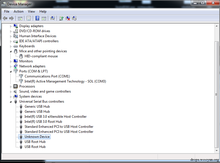
Task: Expand the Processors node
Action: pos(11,87)
